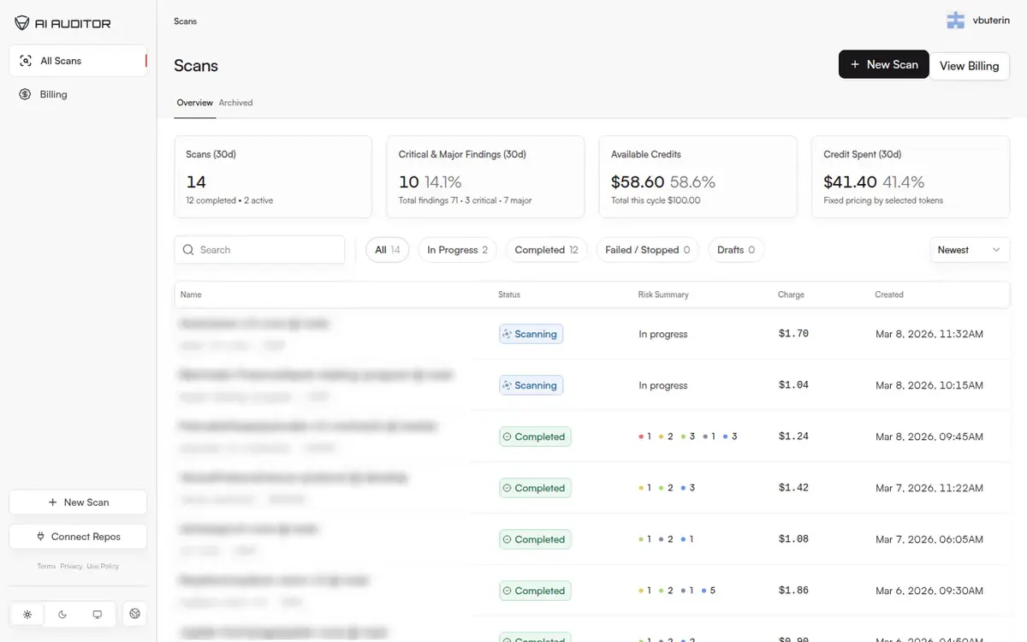
Task: Click the All Scans sidebar icon
Action: (x=25, y=61)
